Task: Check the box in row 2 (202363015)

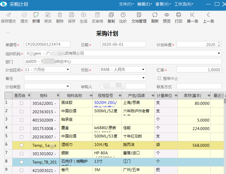Action: pos(21,112)
